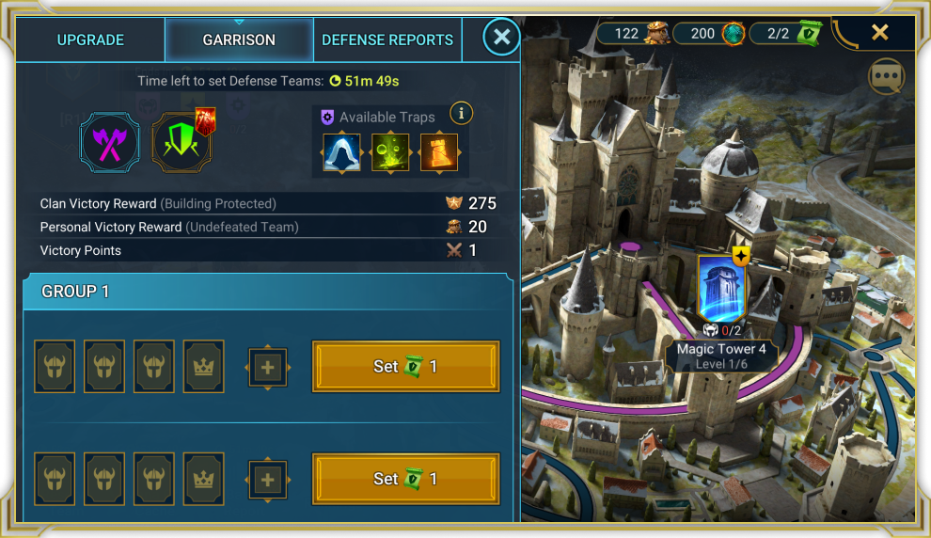Screen dimensions: 931x538
Task: Click Set button for first team
Action: pyautogui.click(x=406, y=367)
